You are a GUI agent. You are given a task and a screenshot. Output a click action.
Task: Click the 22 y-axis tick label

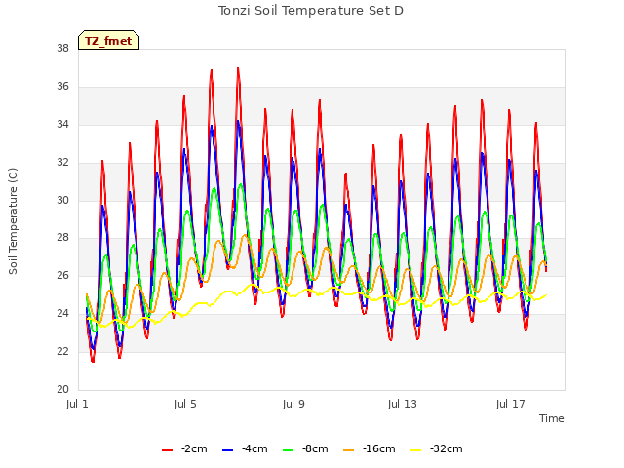coord(62,351)
